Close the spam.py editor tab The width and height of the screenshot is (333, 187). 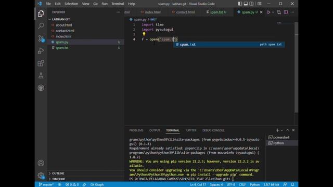261,12
